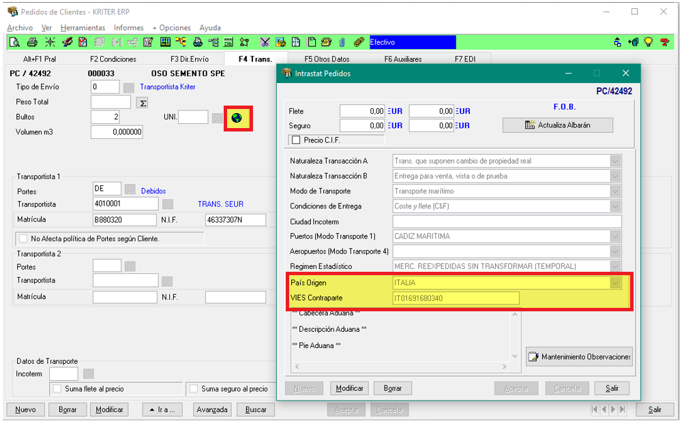The width and height of the screenshot is (684, 423).
Task: Click the arrow with blue documents icon
Action: tap(633, 42)
